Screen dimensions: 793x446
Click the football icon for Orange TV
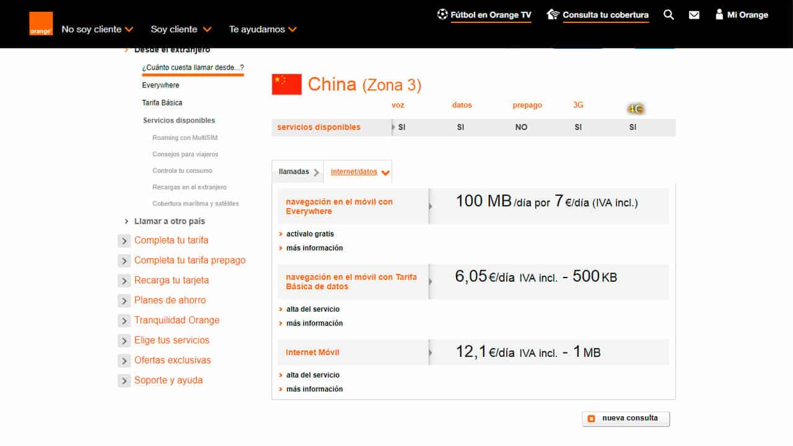[442, 14]
